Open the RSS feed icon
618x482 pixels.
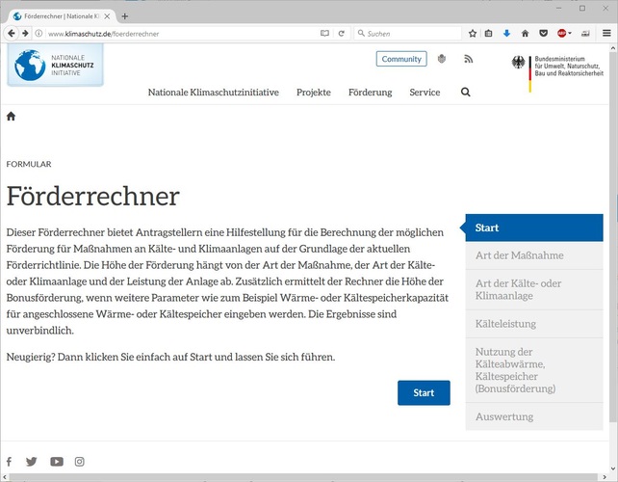469,59
